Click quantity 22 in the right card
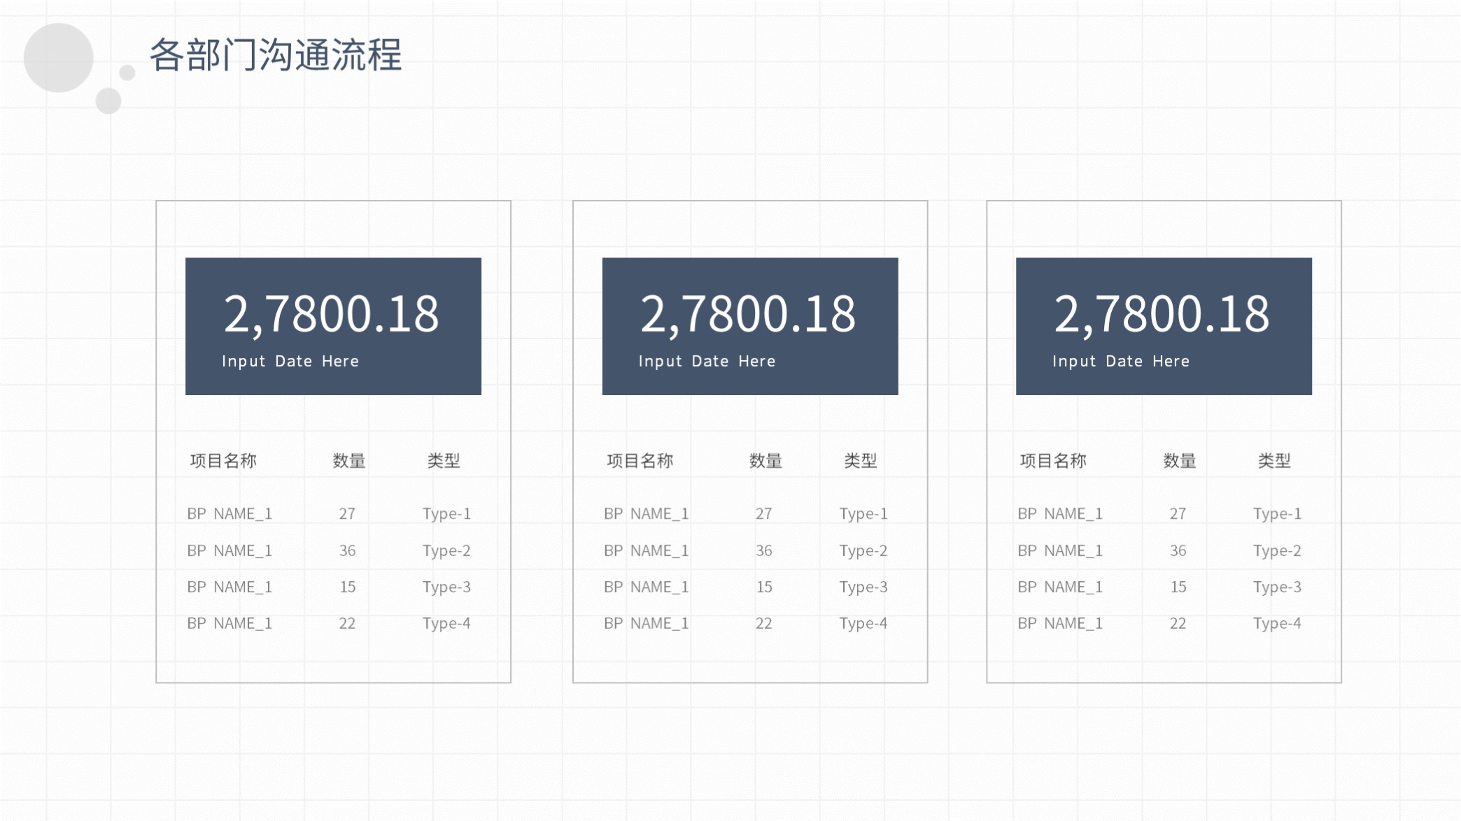The width and height of the screenshot is (1461, 821). (x=1178, y=624)
